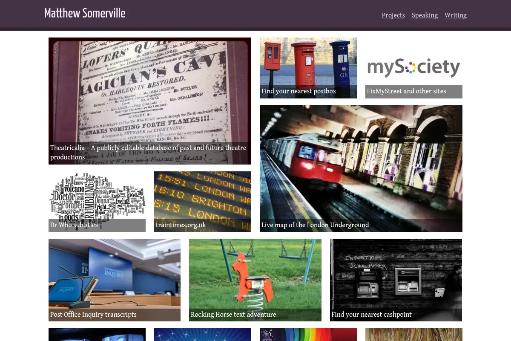Open the Post Office Inquiry transcripts tile

[x=115, y=280]
